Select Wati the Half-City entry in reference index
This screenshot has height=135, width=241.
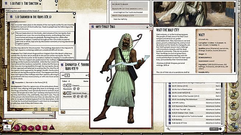pos(120,19)
